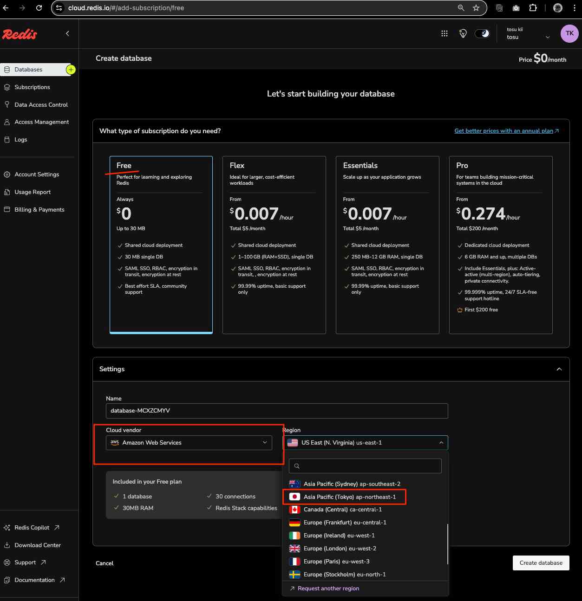
Task: Reload the page with the refresh icon
Action: click(x=39, y=8)
